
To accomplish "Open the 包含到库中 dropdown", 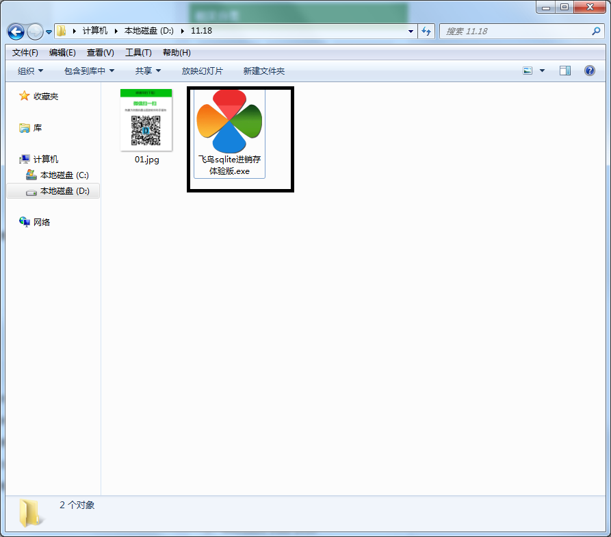I will coord(89,71).
